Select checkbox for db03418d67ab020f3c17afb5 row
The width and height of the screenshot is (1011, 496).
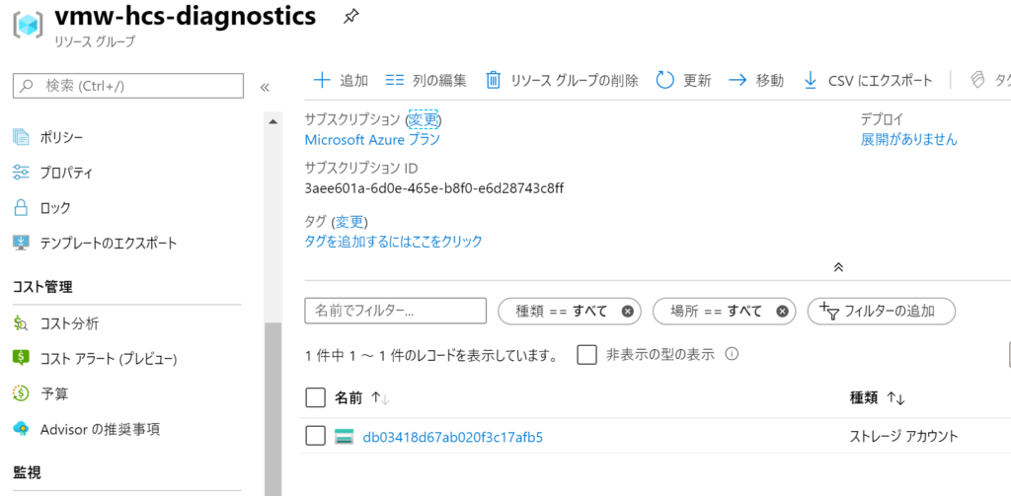point(315,437)
